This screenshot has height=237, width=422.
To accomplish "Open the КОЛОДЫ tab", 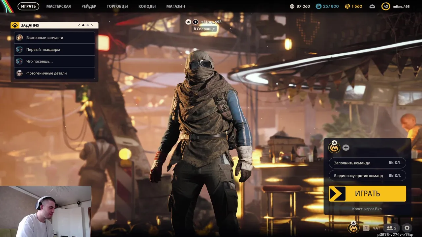I will pyautogui.click(x=147, y=6).
